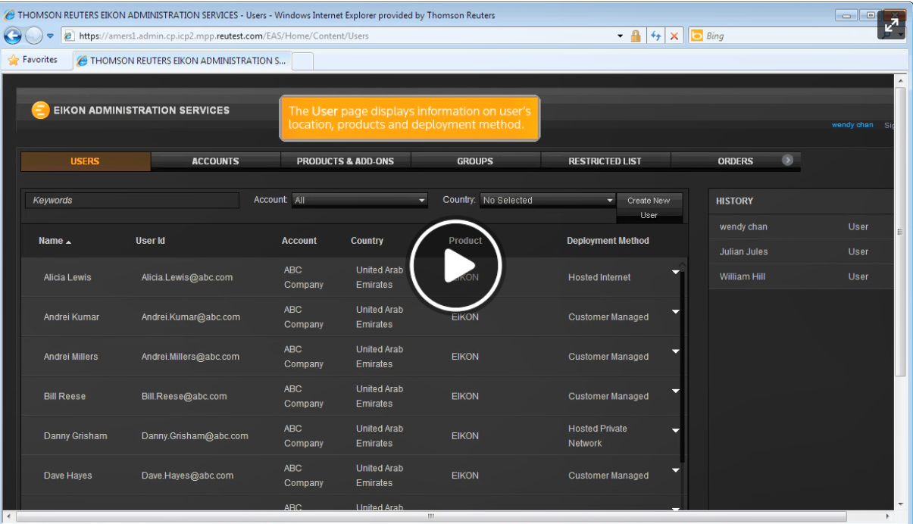The image size is (913, 524).
Task: Click the page vertical scrollbar
Action: 900,231
